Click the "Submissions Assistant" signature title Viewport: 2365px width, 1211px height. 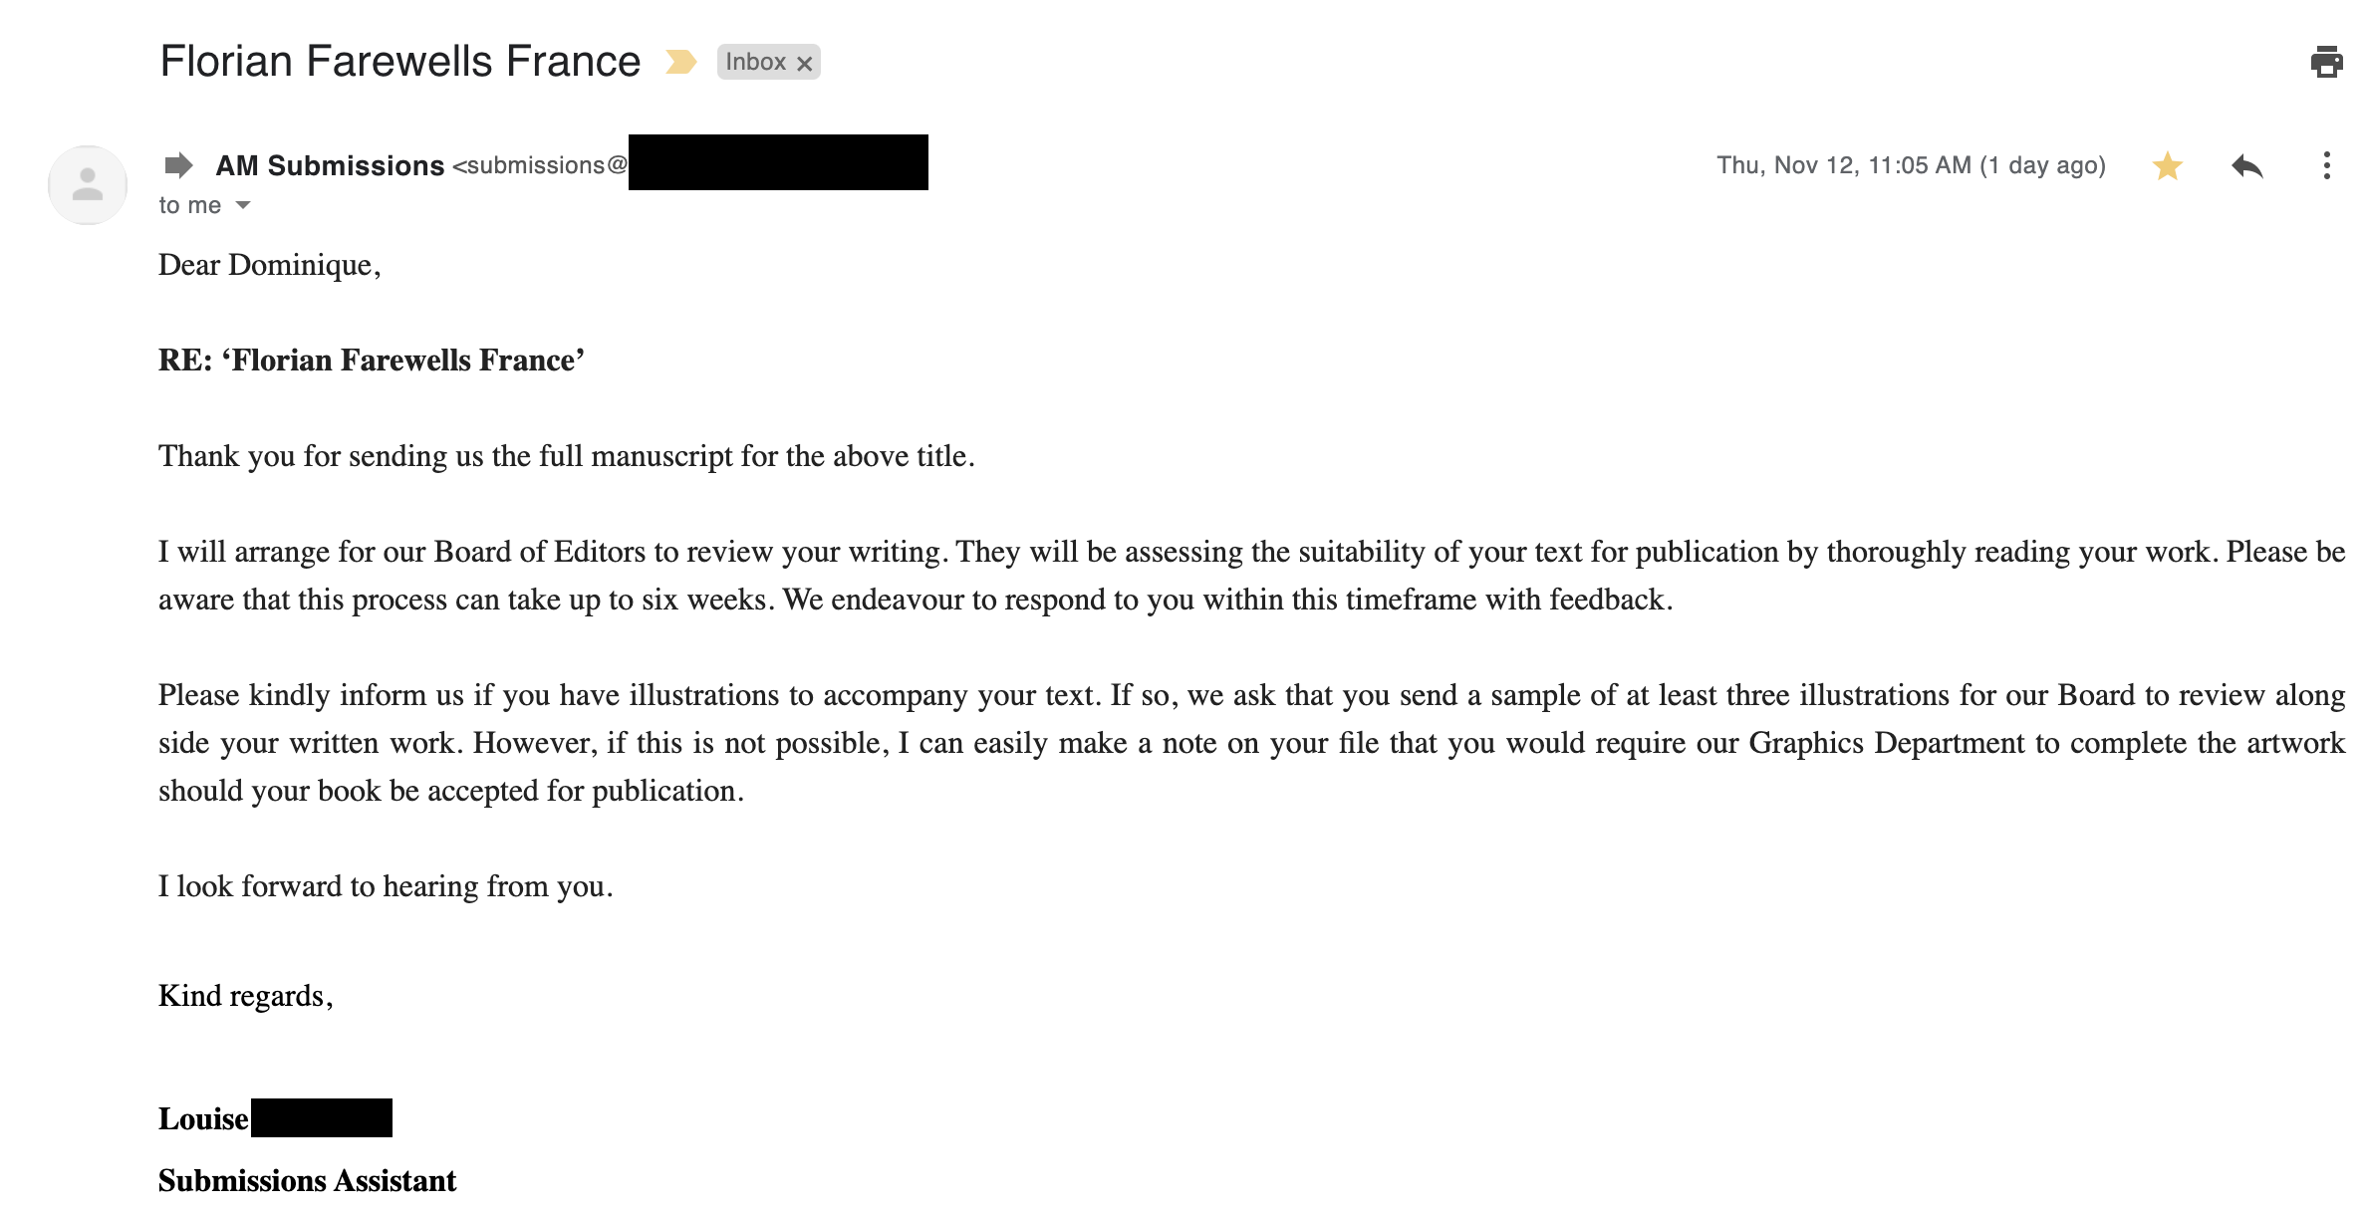(x=307, y=1180)
